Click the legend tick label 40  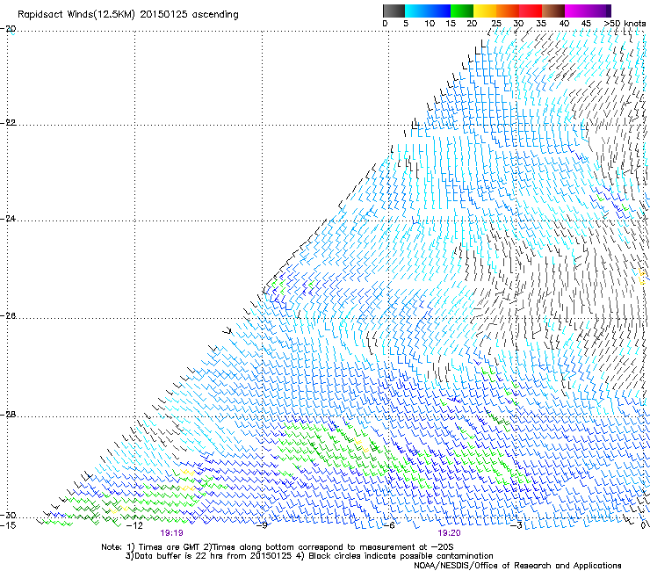[564, 24]
